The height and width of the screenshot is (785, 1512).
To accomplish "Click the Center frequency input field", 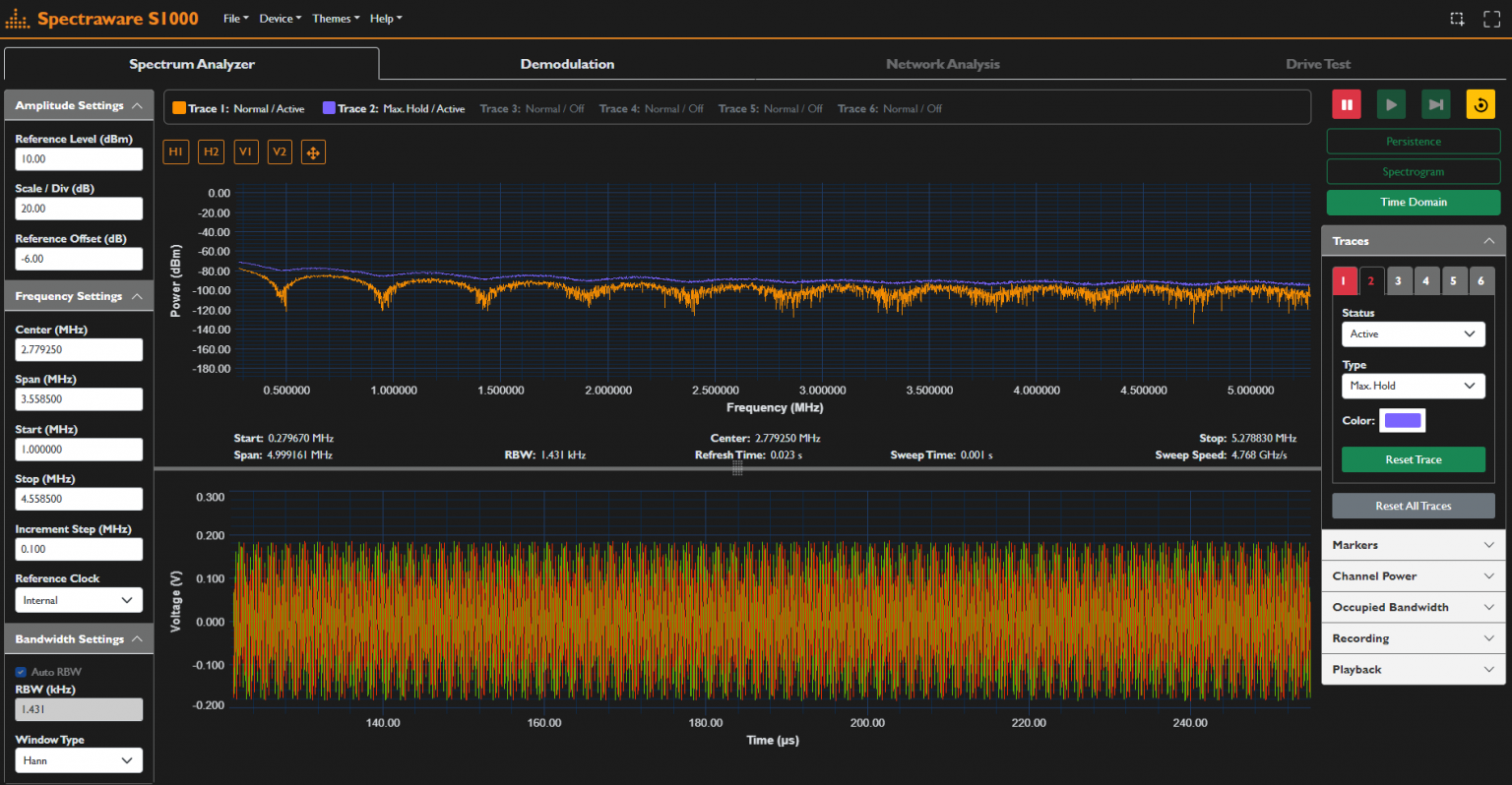I will (79, 349).
